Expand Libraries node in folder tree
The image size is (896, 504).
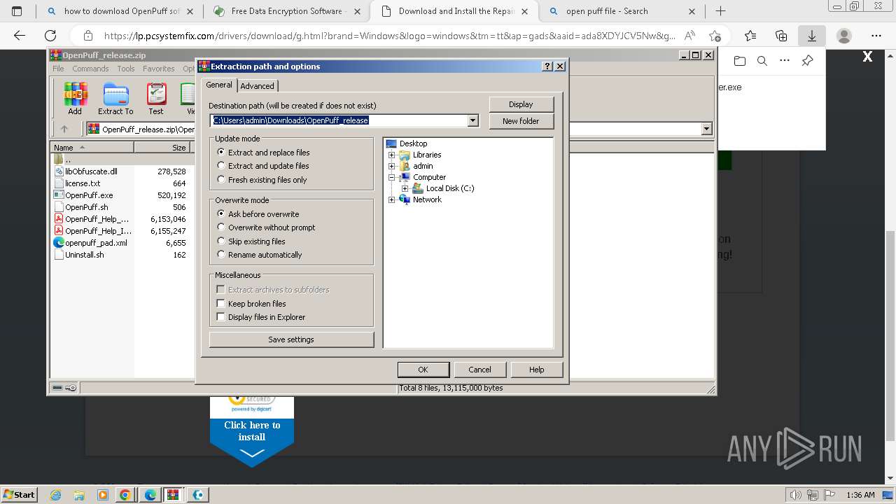coord(392,155)
